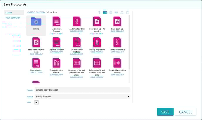Click the file list vertical scrollbar
202x120 pixels.
tap(129, 43)
